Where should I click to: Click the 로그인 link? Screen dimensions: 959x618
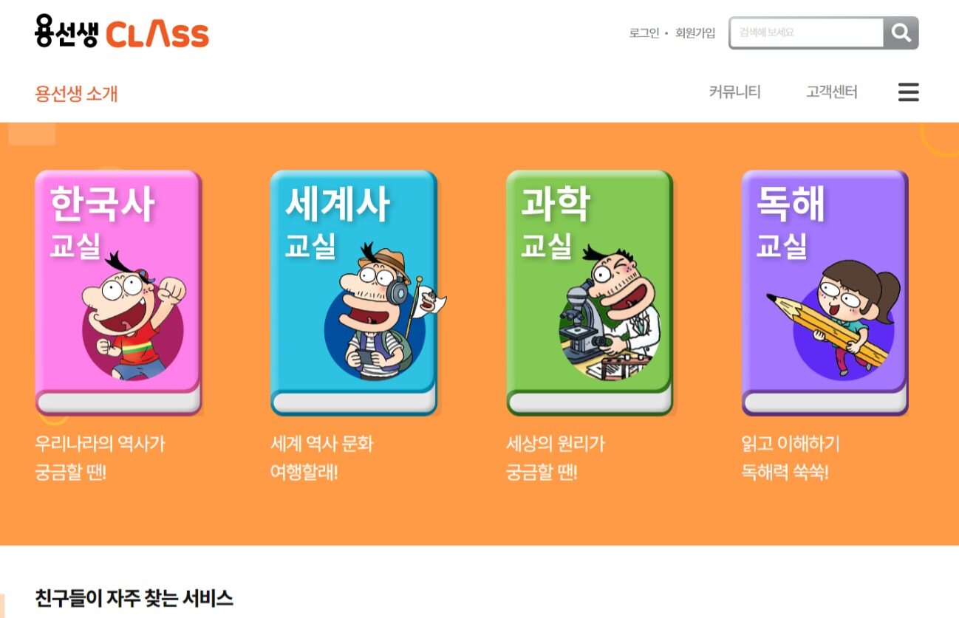click(x=644, y=33)
